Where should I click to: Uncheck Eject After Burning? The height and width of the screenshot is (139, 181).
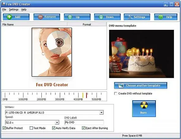(83, 128)
